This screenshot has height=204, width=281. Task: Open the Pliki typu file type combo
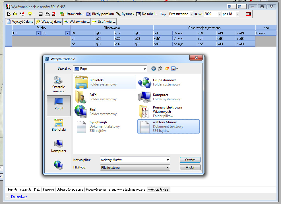135,167
